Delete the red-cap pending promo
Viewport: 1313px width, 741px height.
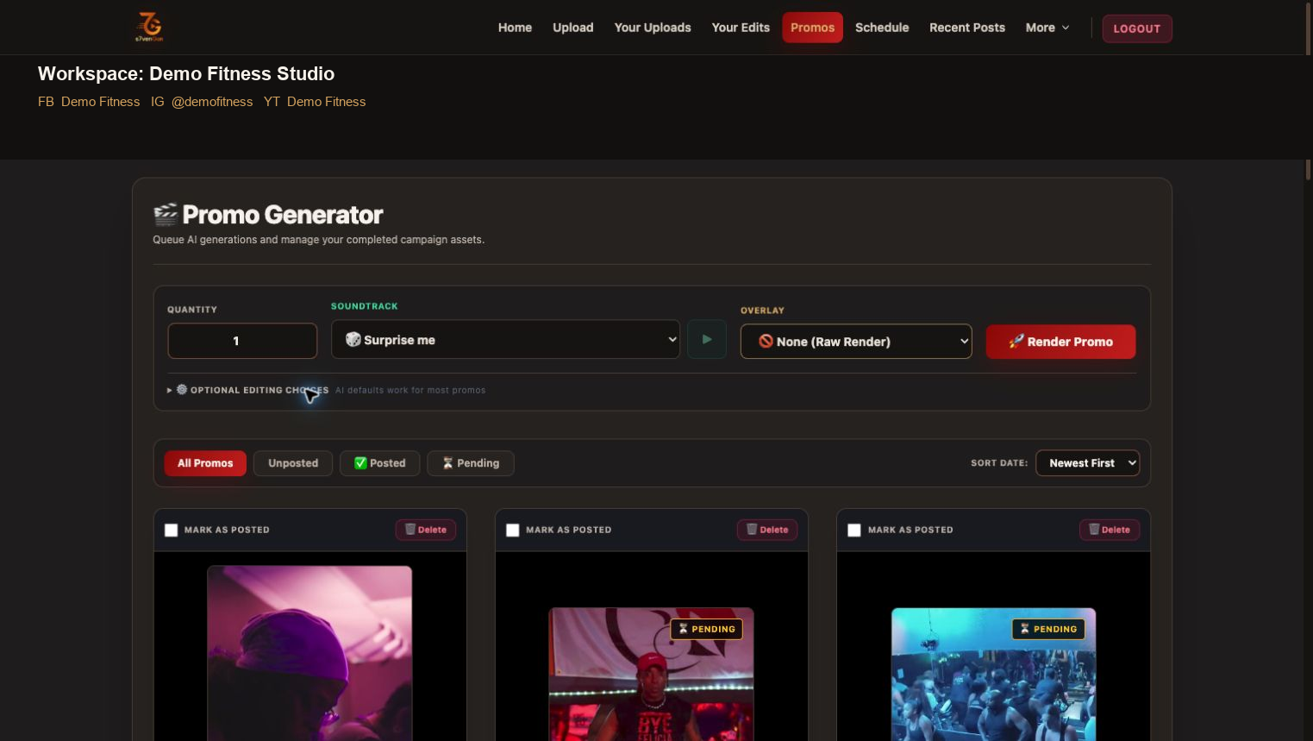pyautogui.click(x=767, y=530)
